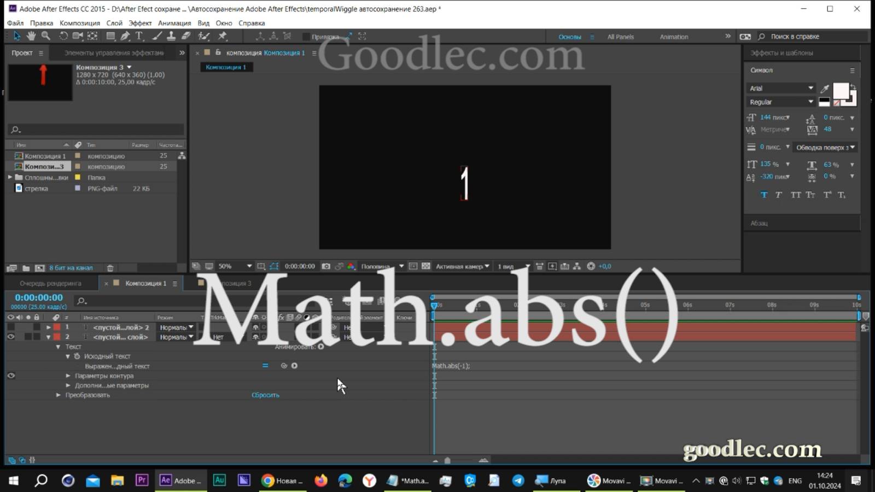875x492 pixels.
Task: Open the Композиция menu
Action: 80,23
